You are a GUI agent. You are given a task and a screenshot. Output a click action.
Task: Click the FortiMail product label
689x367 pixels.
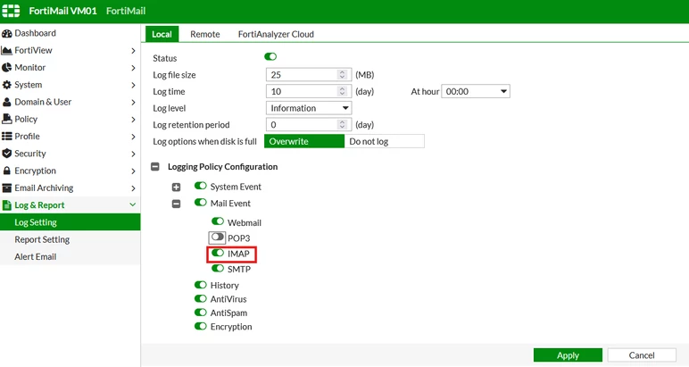pos(126,11)
